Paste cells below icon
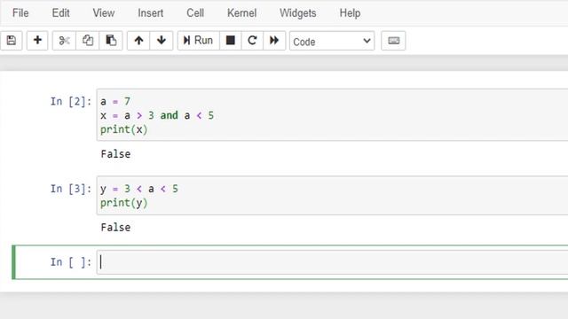568x319 pixels. [111, 41]
